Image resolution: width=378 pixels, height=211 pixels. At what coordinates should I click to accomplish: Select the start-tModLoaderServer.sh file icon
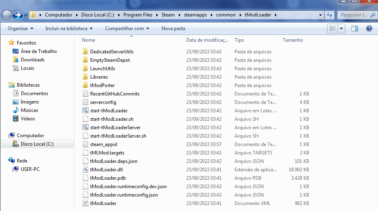(85, 136)
